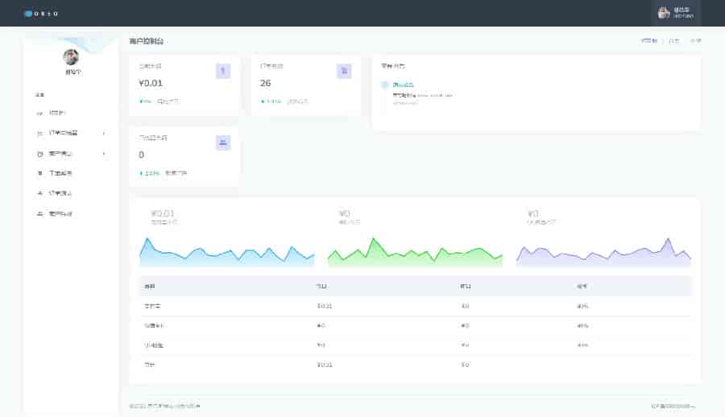Click the blue circle icon in the announcement panel

tap(385, 85)
